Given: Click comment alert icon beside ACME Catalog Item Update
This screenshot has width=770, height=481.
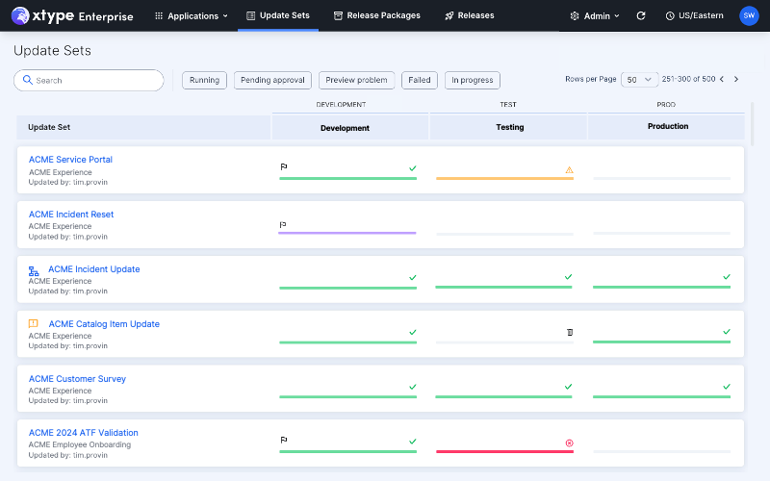Looking at the screenshot, I should pos(34,323).
